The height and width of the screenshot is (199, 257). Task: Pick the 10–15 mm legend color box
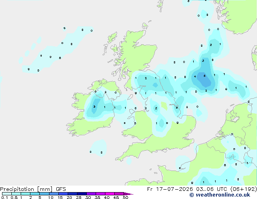(54, 194)
